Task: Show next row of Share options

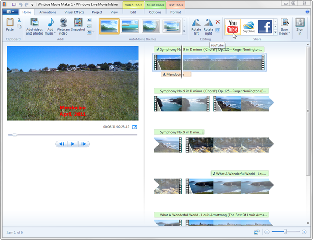Action: coord(275,27)
